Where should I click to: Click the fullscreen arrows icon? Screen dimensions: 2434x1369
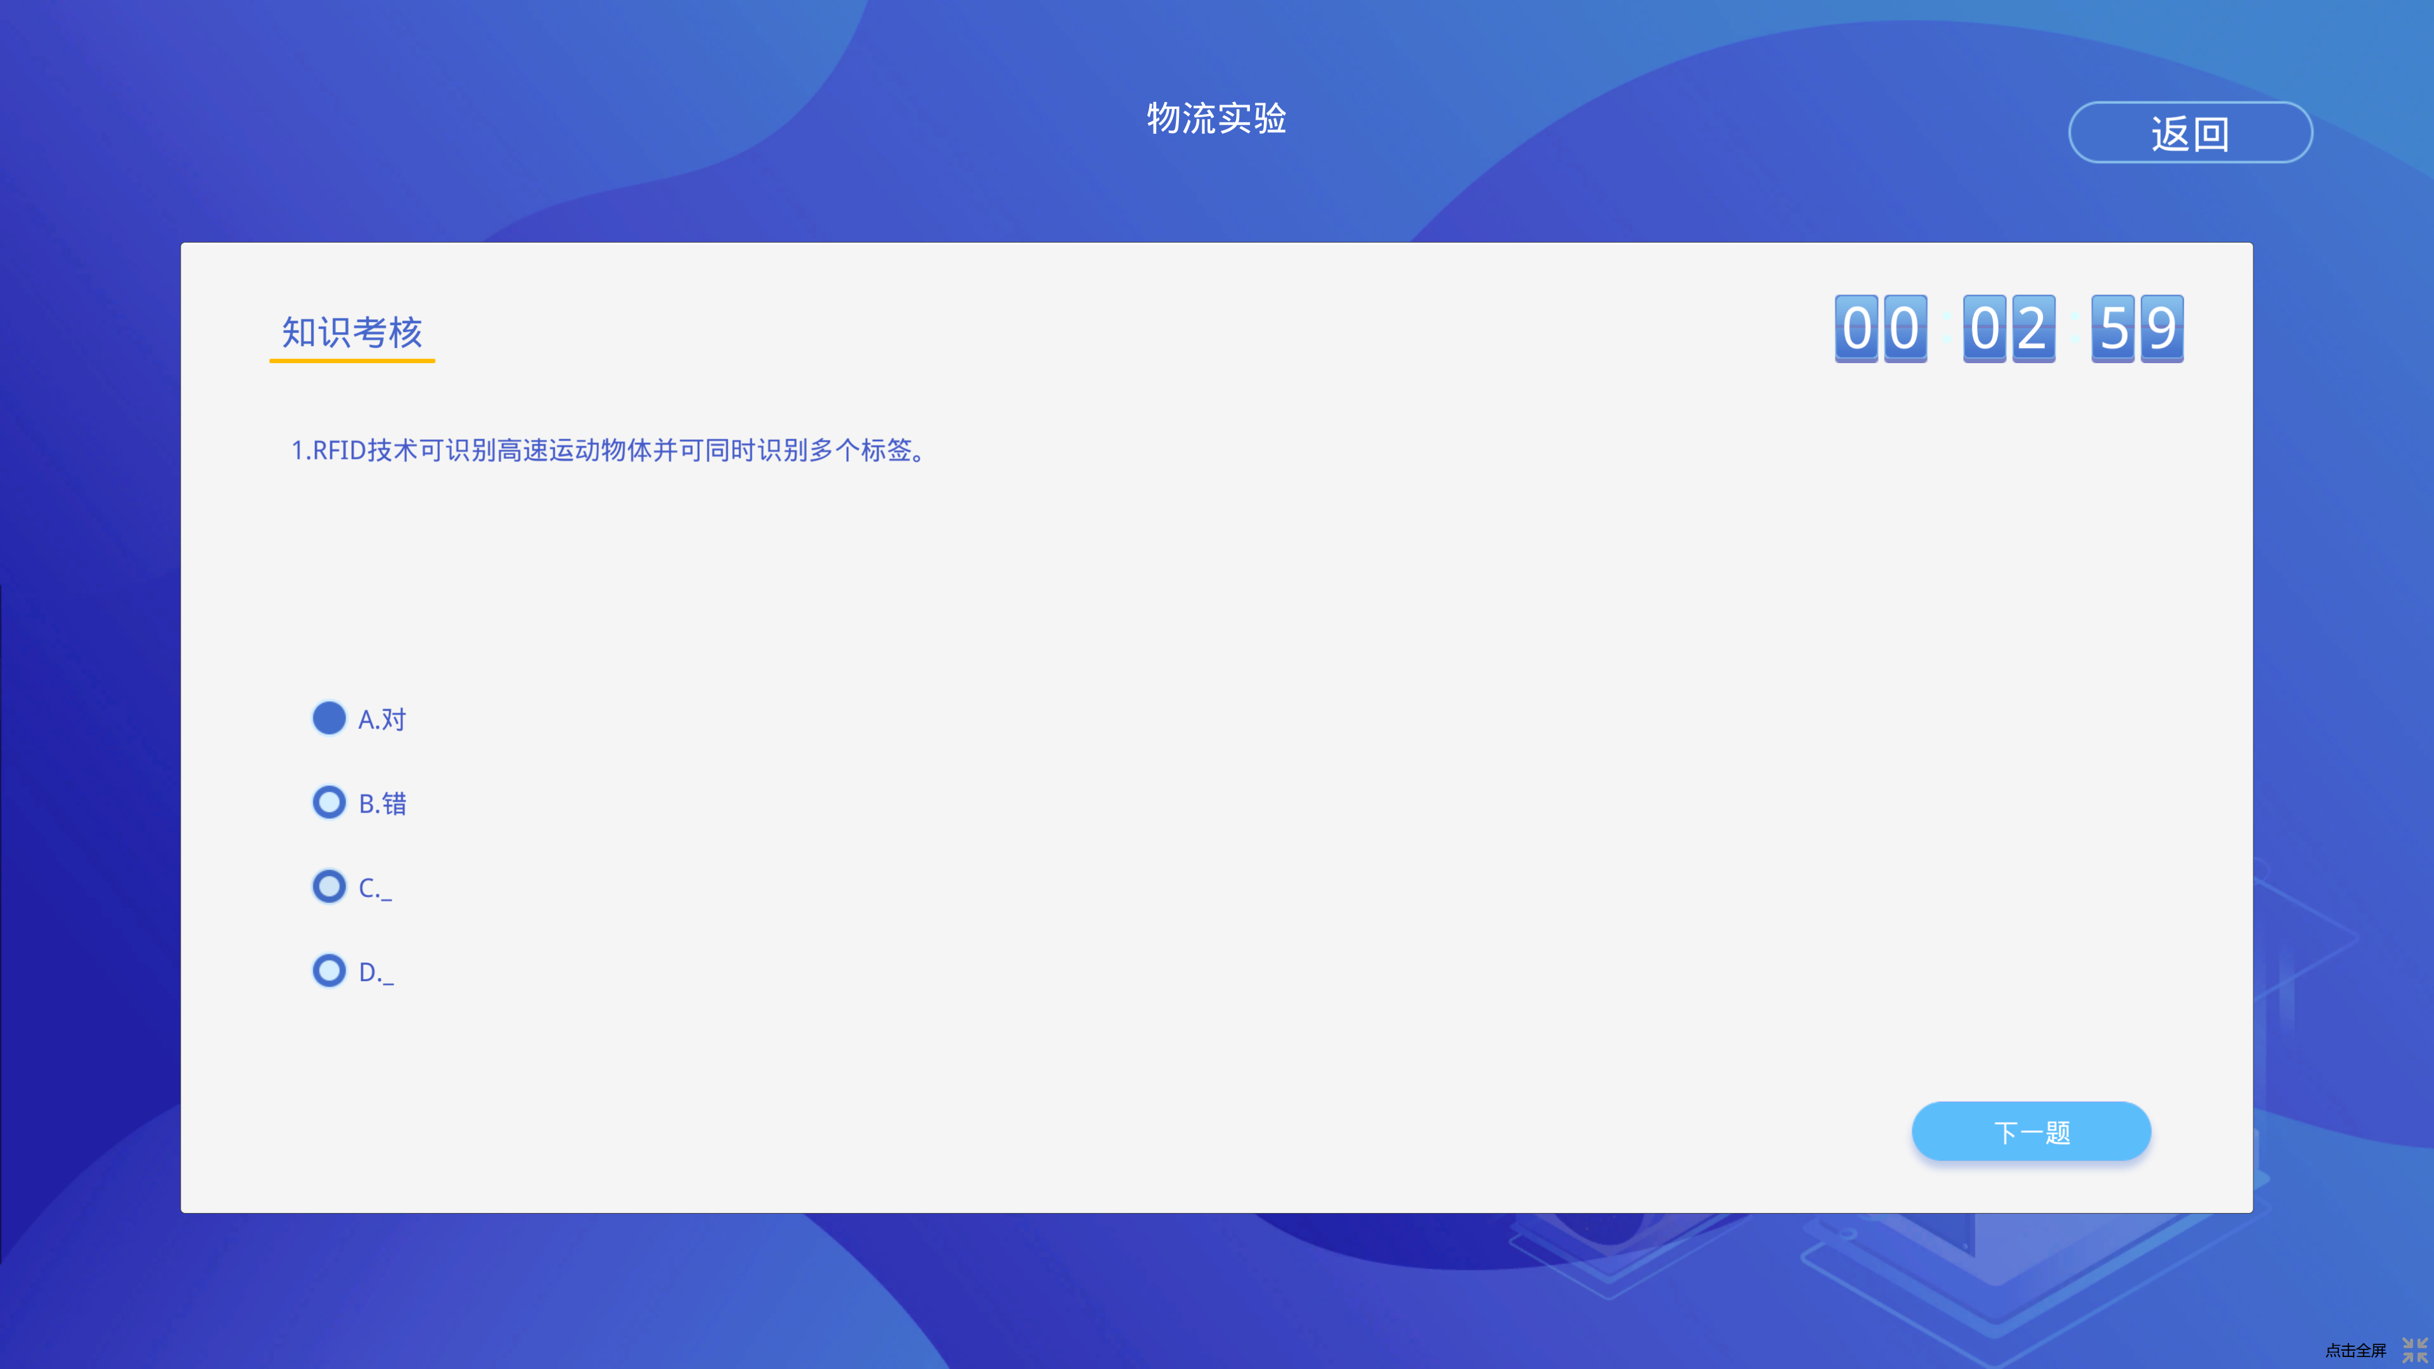coord(2414,1349)
